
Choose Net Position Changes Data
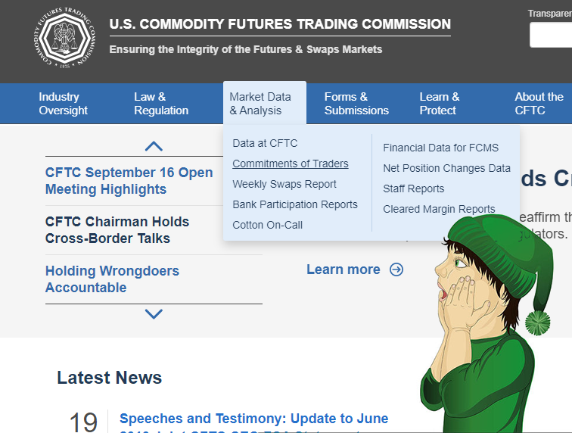(446, 168)
